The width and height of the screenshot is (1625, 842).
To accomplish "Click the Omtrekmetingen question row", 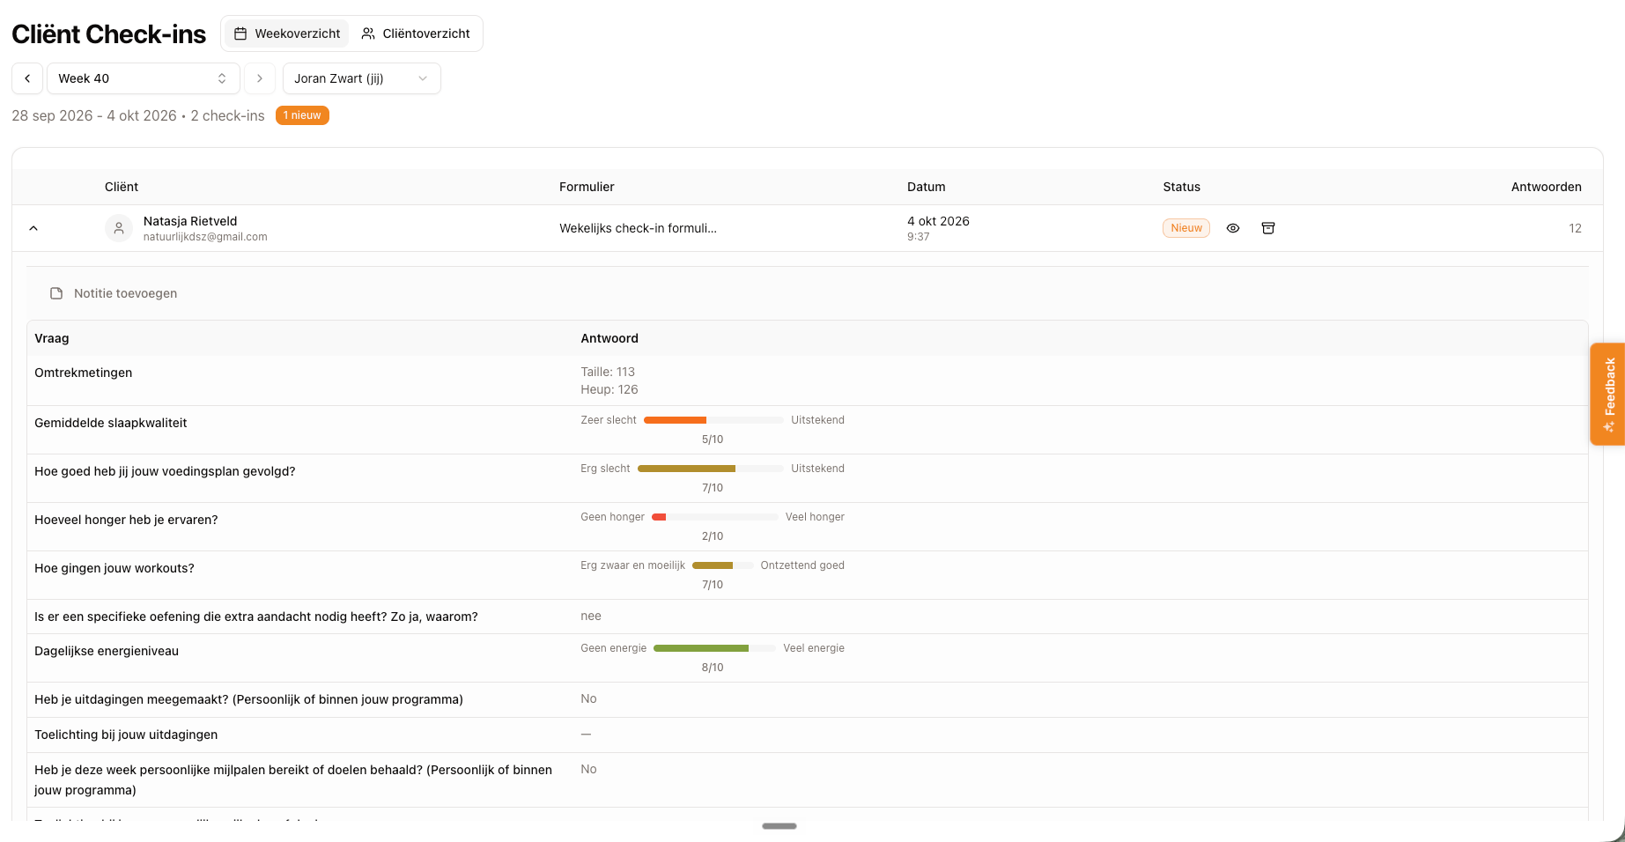I will point(808,380).
